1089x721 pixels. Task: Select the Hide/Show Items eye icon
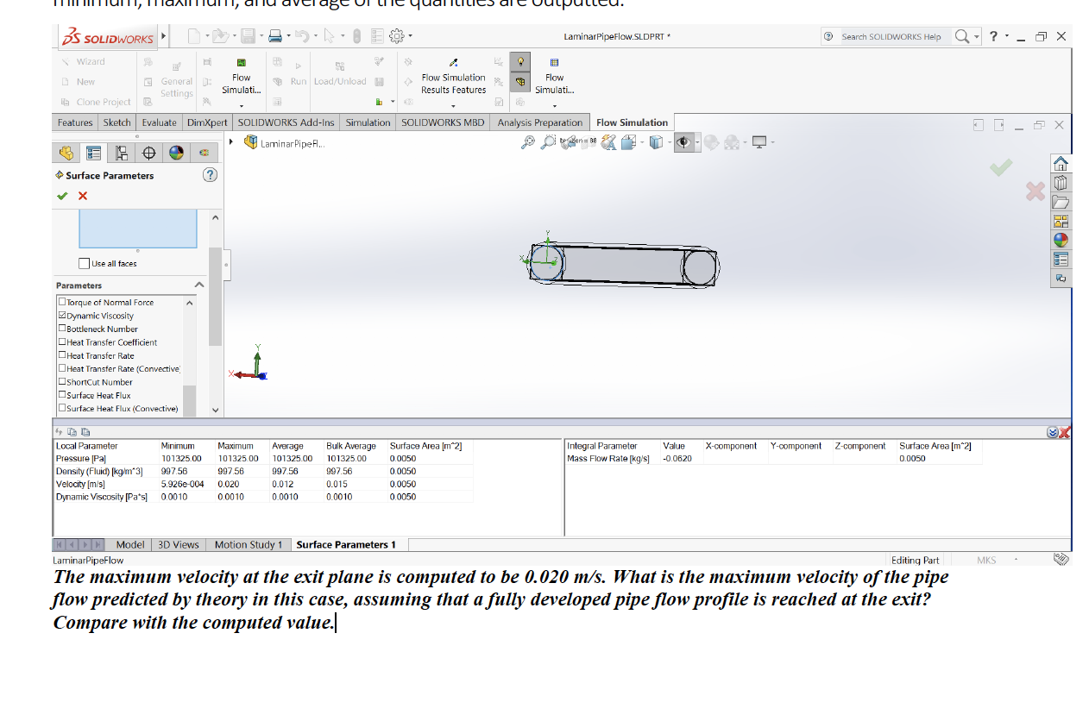(x=684, y=141)
